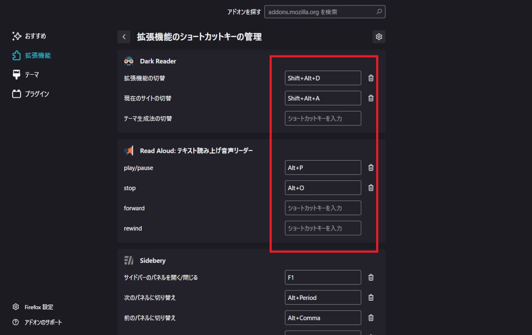Open the おすすめ recommendations section
This screenshot has width=532, height=335.
point(29,36)
